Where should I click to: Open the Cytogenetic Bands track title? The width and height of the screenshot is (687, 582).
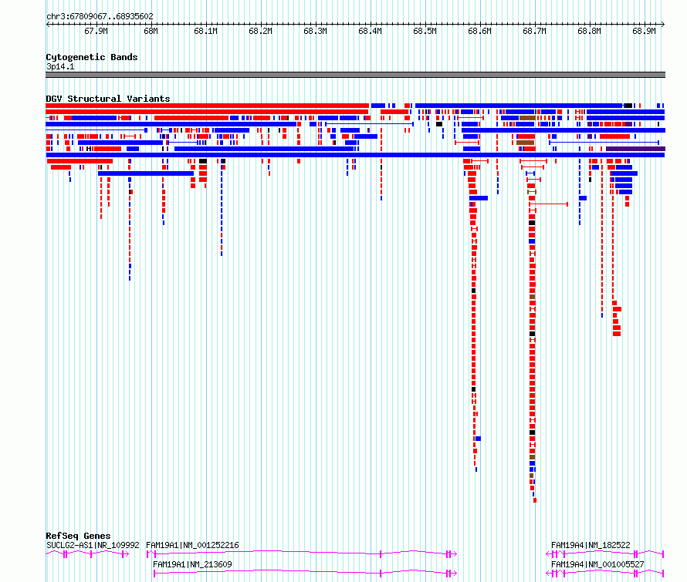pos(92,57)
